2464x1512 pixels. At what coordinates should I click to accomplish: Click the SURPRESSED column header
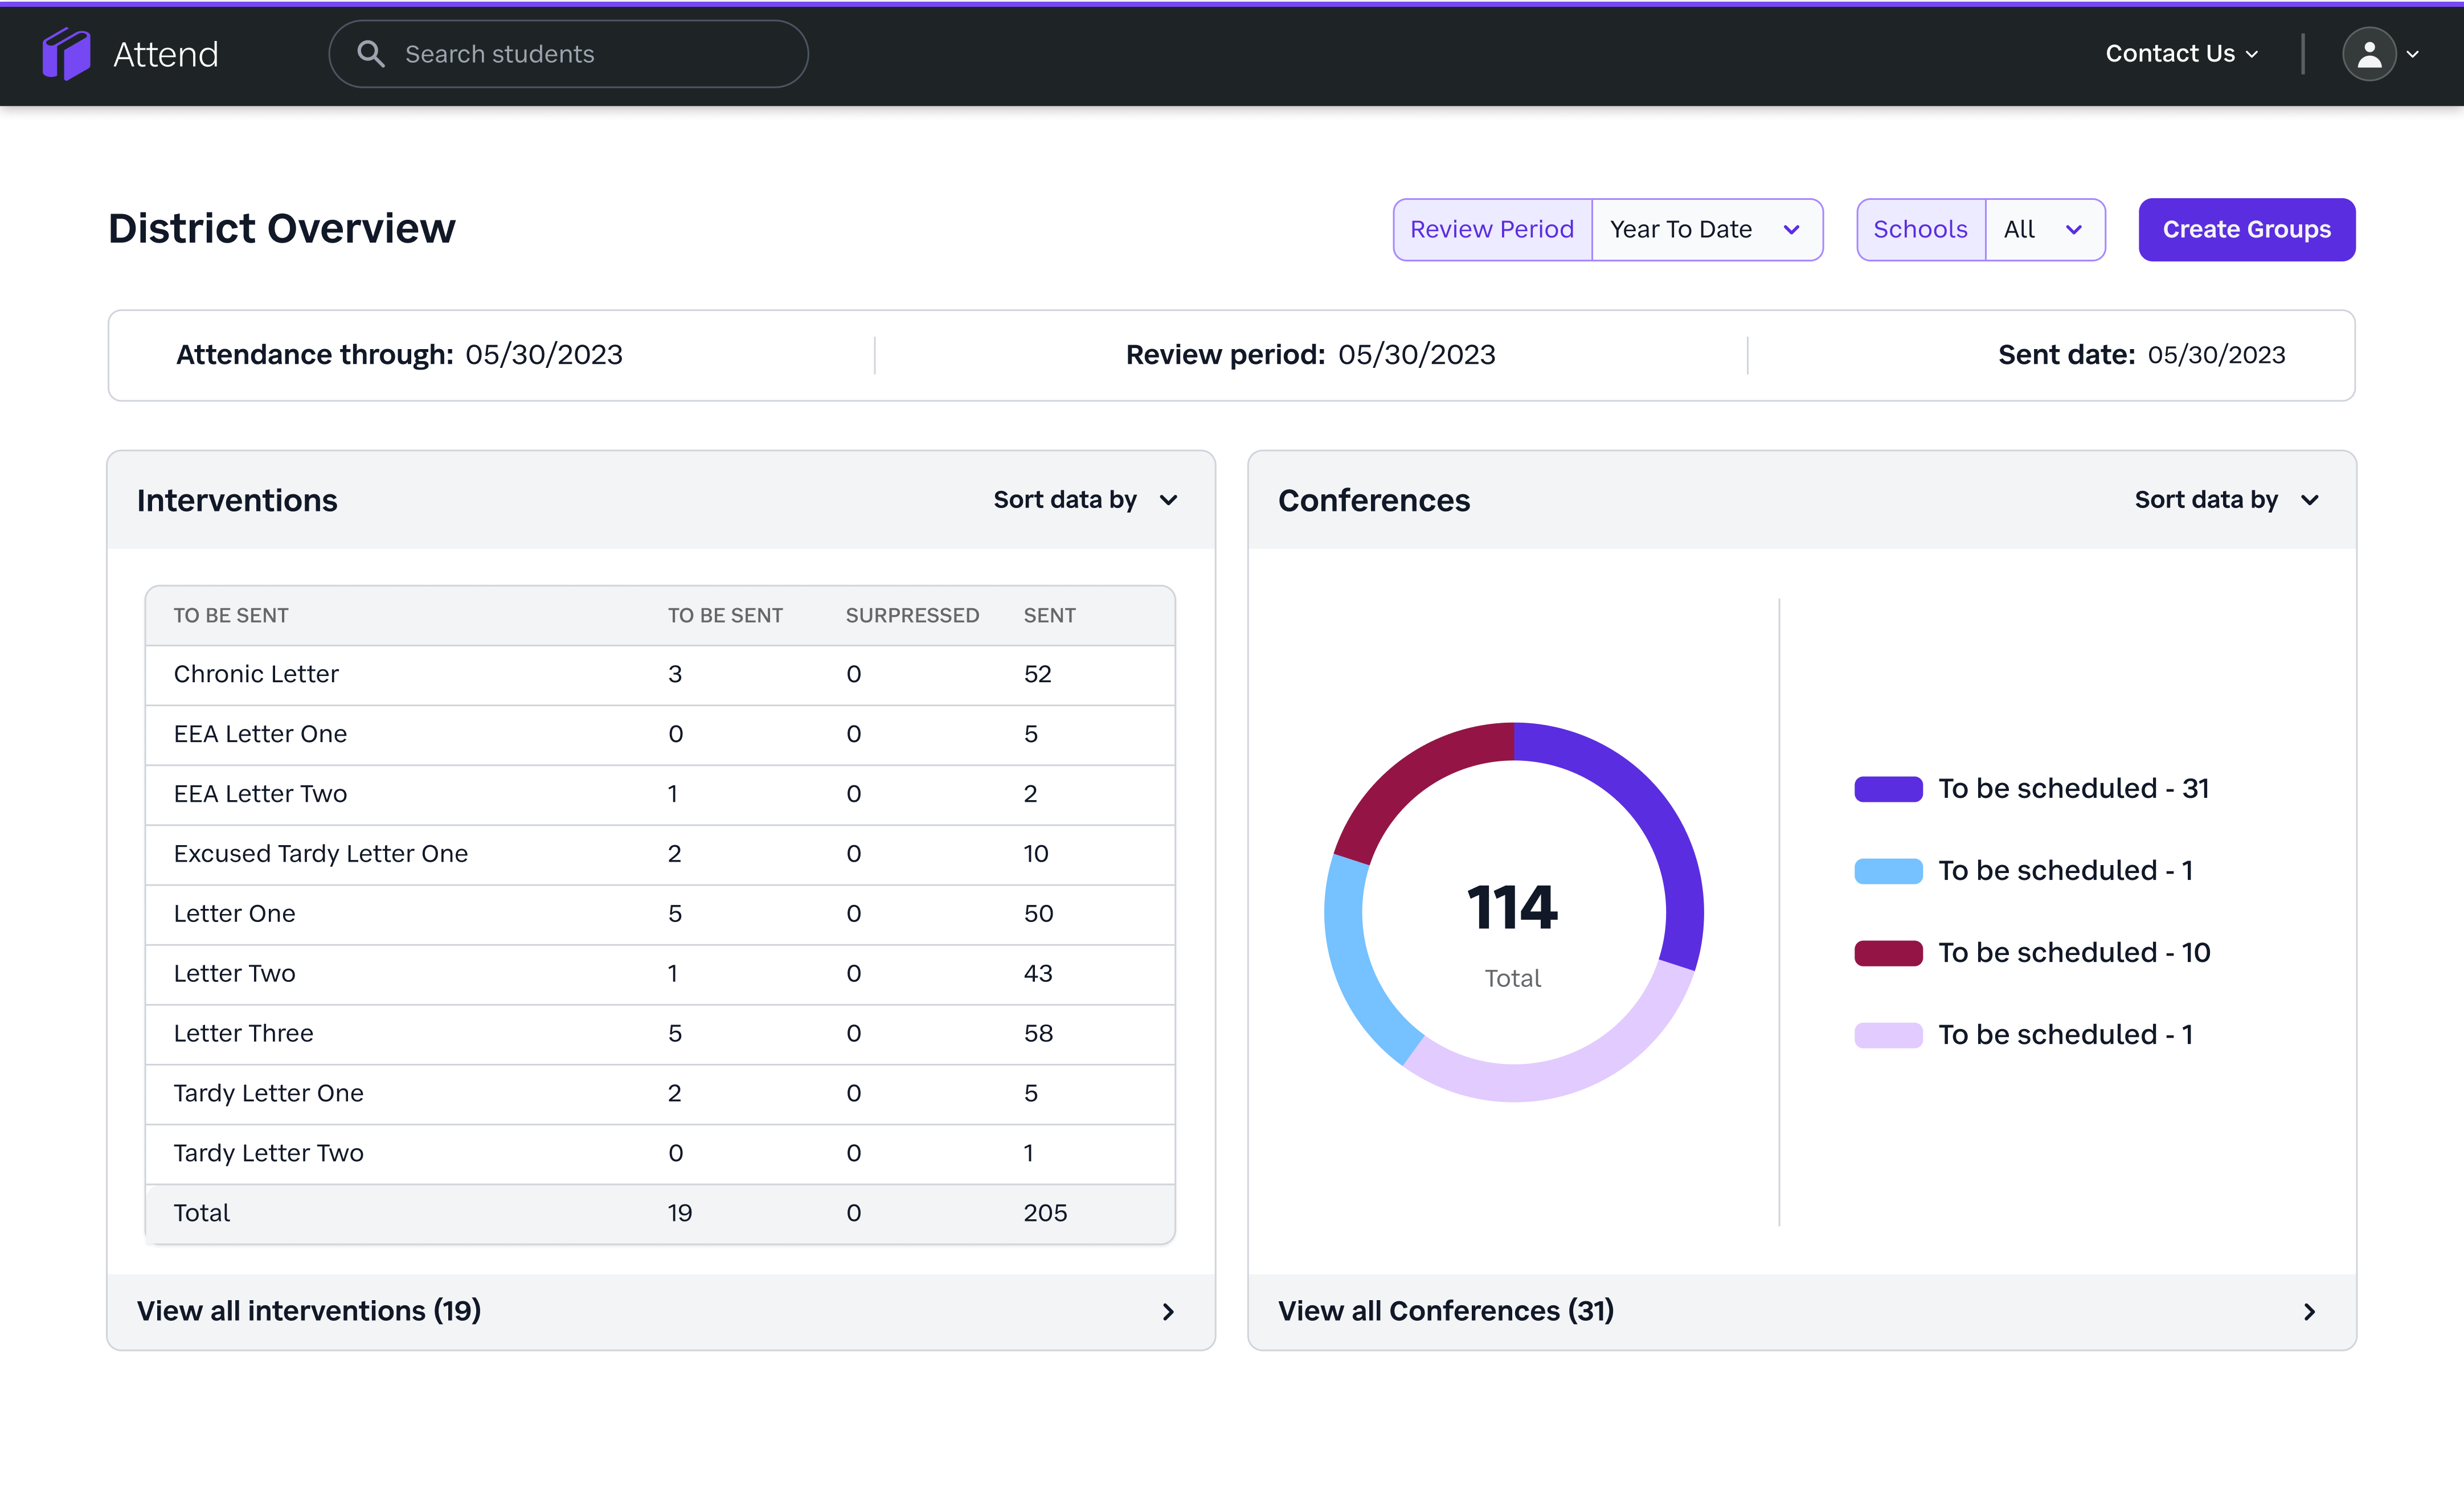click(912, 616)
